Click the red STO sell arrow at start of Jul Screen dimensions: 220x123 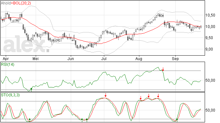coord(106,95)
